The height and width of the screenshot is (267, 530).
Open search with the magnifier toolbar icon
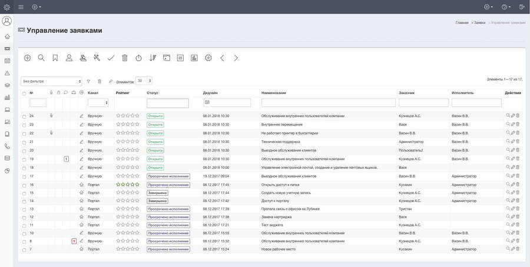[41, 58]
